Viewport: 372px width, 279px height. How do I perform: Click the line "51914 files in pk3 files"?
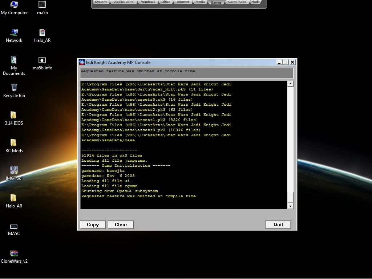(x=112, y=155)
